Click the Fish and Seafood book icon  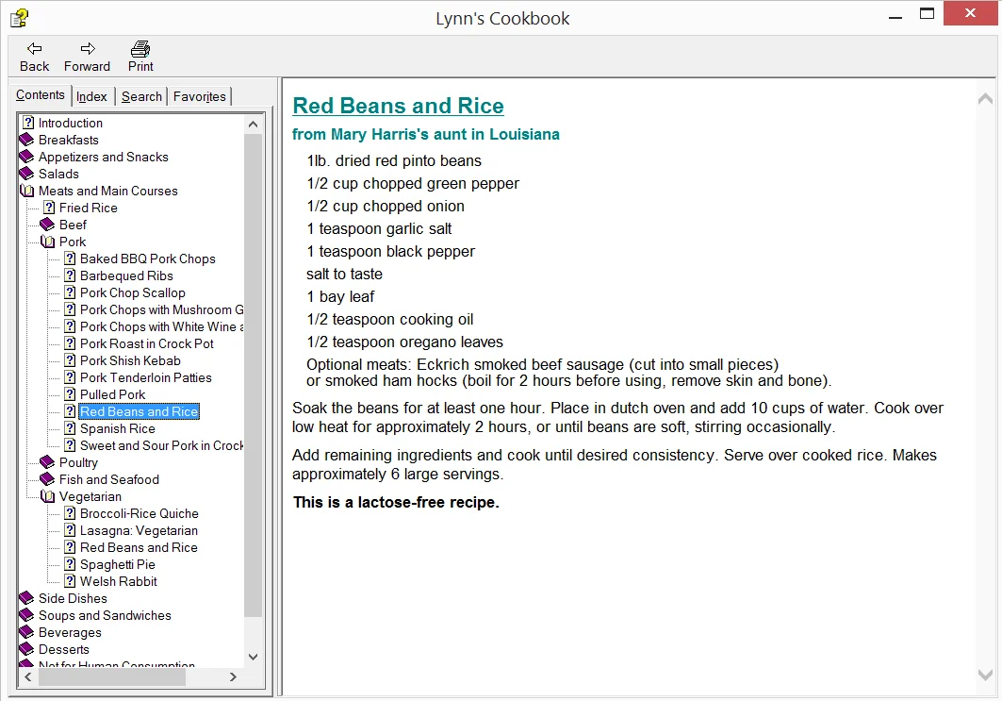47,479
